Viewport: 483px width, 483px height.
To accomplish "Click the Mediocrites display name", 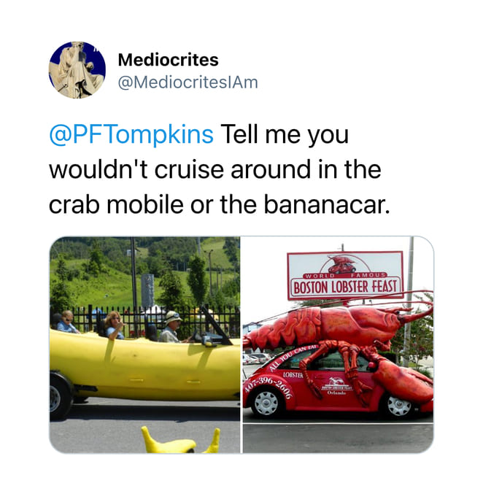I will pos(169,60).
